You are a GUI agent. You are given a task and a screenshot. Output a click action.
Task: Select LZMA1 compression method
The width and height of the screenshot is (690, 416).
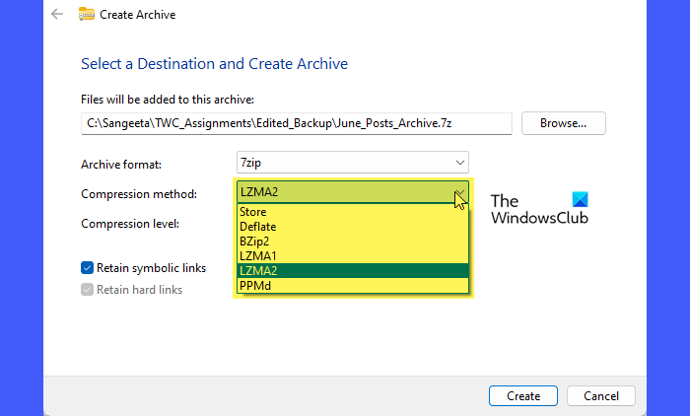tap(353, 256)
